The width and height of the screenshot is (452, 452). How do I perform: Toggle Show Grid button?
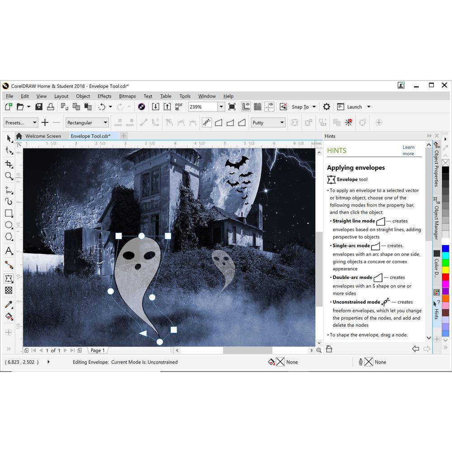pos(258,107)
